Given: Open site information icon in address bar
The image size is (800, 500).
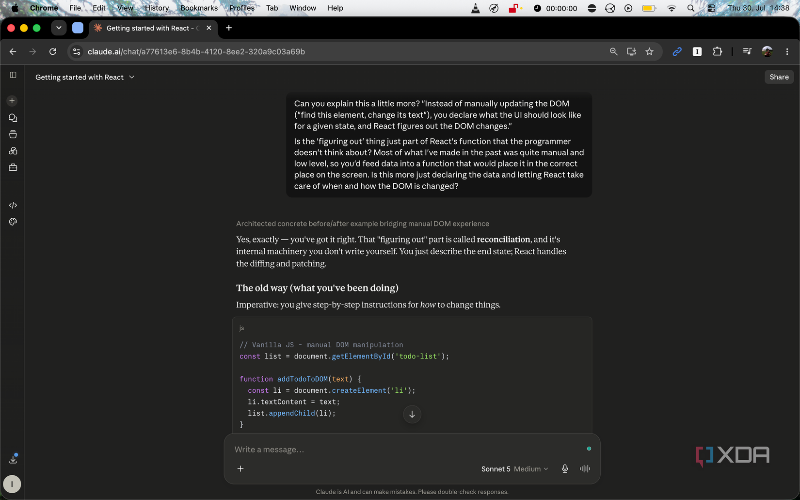Looking at the screenshot, I should pyautogui.click(x=77, y=51).
